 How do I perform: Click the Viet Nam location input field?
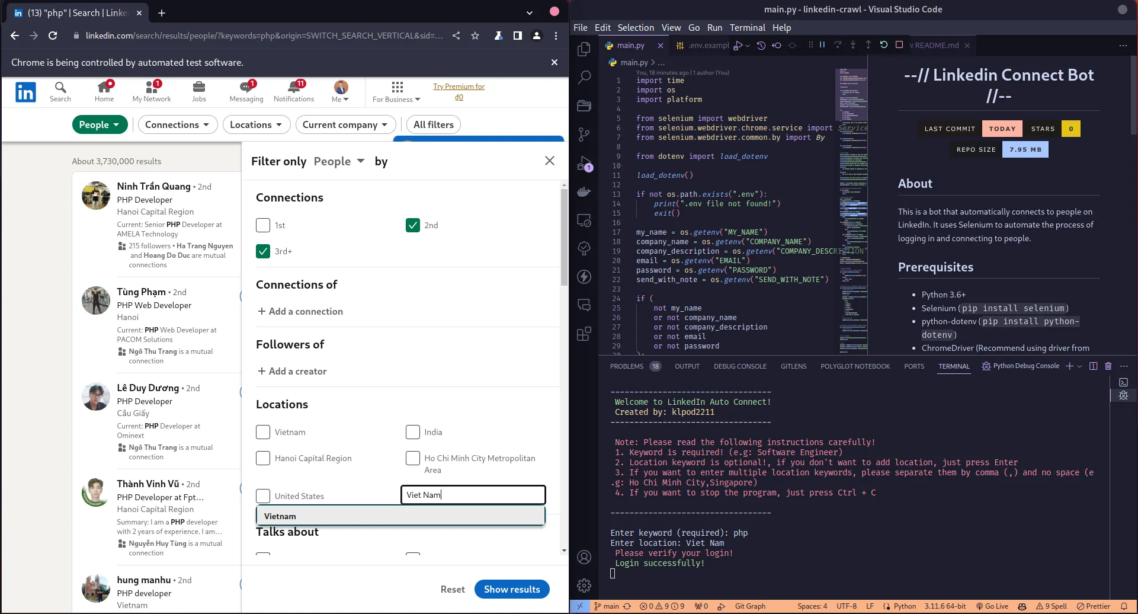pyautogui.click(x=473, y=495)
